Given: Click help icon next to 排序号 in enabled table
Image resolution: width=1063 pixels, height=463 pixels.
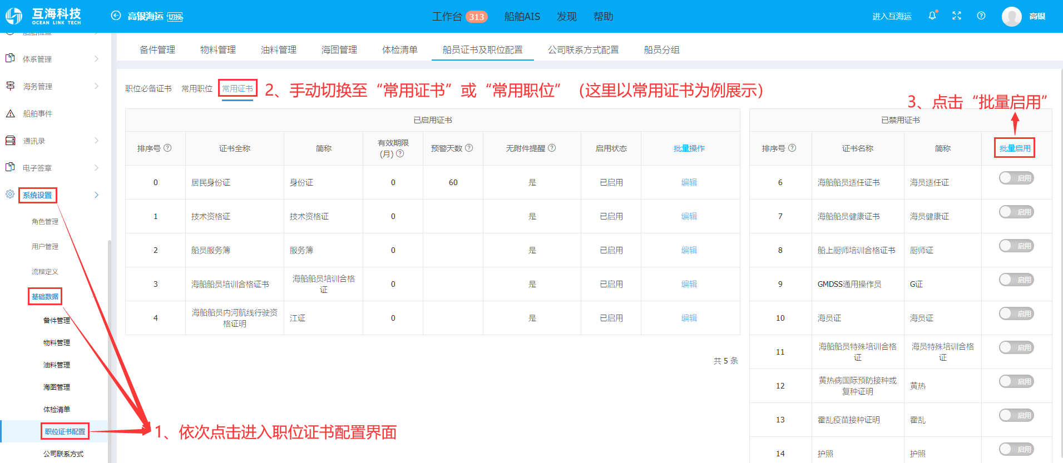Looking at the screenshot, I should 167,148.
